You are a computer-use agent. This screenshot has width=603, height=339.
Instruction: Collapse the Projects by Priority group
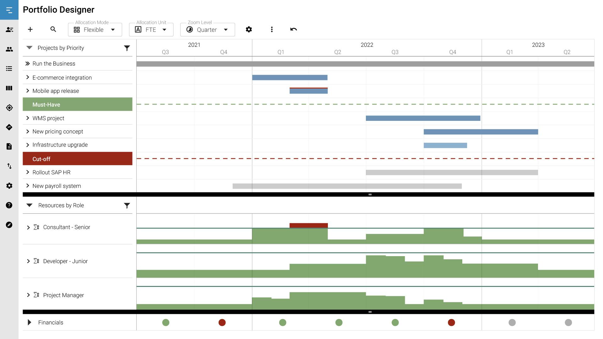[30, 48]
